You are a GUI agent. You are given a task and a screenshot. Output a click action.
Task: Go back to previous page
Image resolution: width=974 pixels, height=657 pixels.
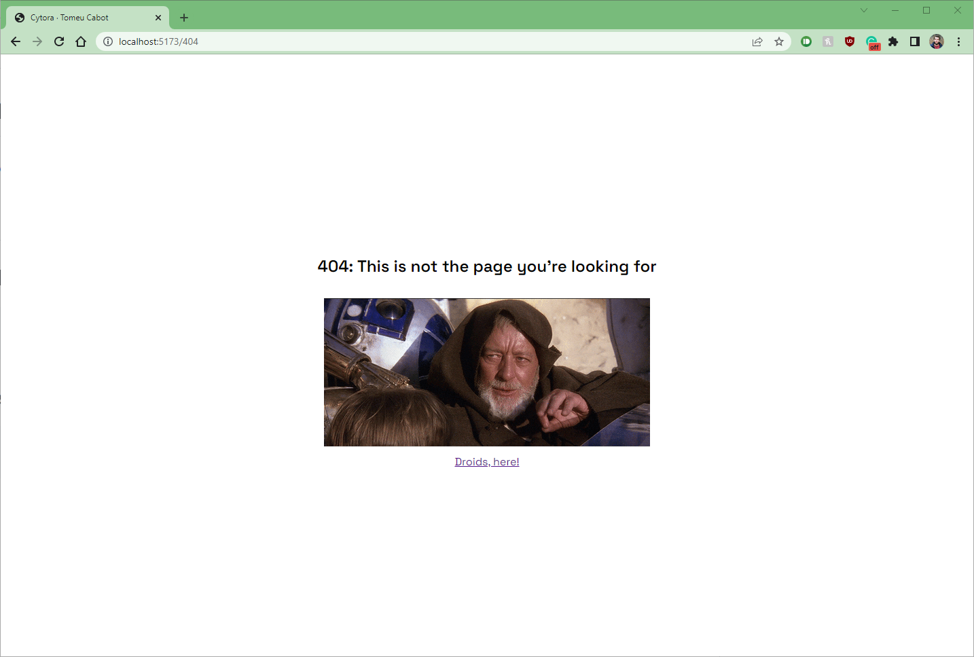(16, 41)
